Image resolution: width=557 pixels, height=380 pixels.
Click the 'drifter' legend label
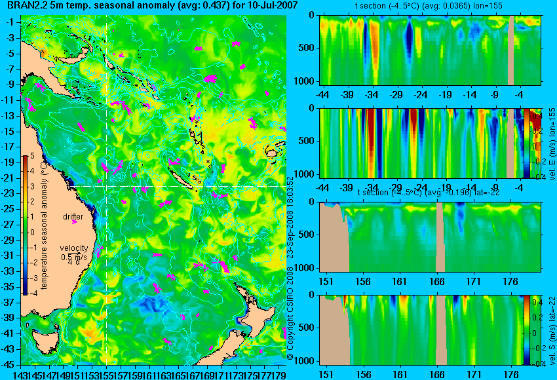73,217
